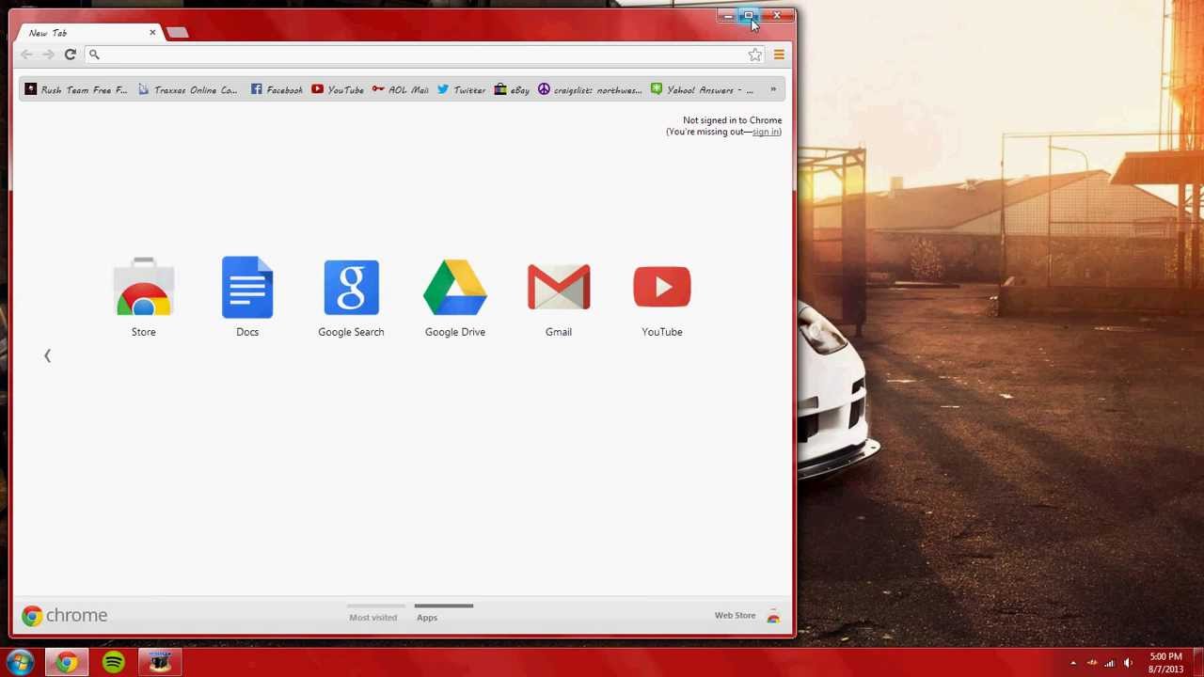Image resolution: width=1204 pixels, height=677 pixels.
Task: Maximize the Chrome window
Action: tap(749, 16)
